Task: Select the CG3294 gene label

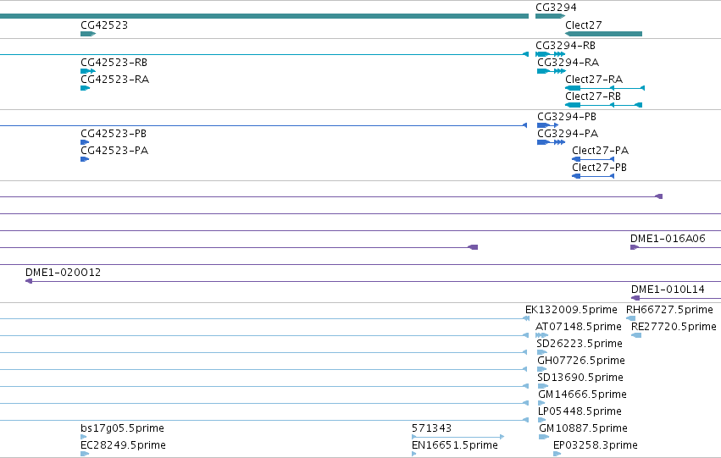Action: pyautogui.click(x=556, y=8)
